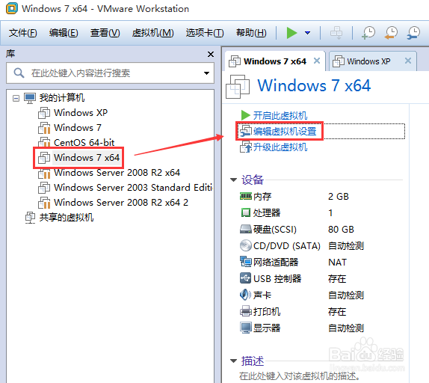Image resolution: width=429 pixels, height=383 pixels.
Task: Open the 虚拟机(M) menu
Action: pos(152,33)
